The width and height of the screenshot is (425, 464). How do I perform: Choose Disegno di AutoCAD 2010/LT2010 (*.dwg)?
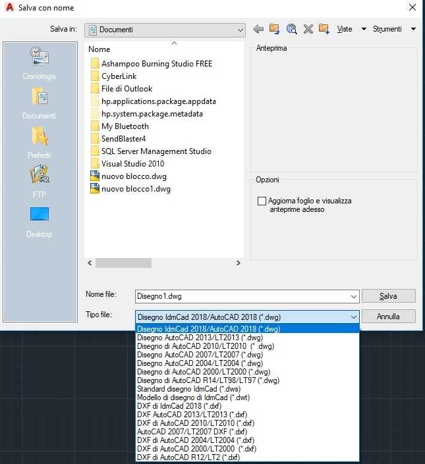[x=247, y=346]
